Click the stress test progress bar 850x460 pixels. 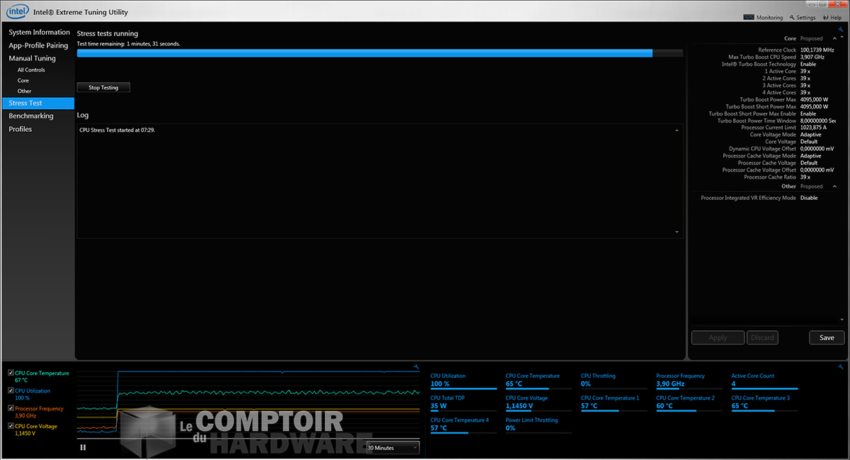380,53
